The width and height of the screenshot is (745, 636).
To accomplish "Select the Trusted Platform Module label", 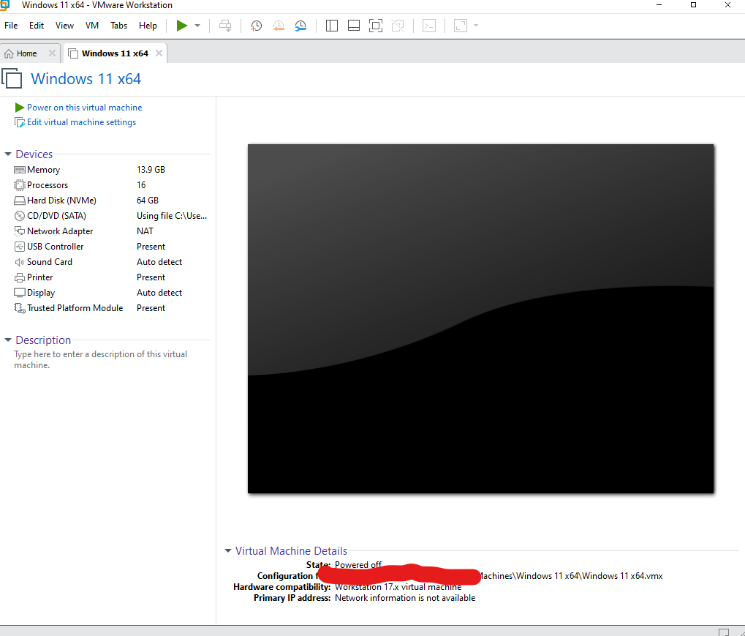I will [75, 308].
